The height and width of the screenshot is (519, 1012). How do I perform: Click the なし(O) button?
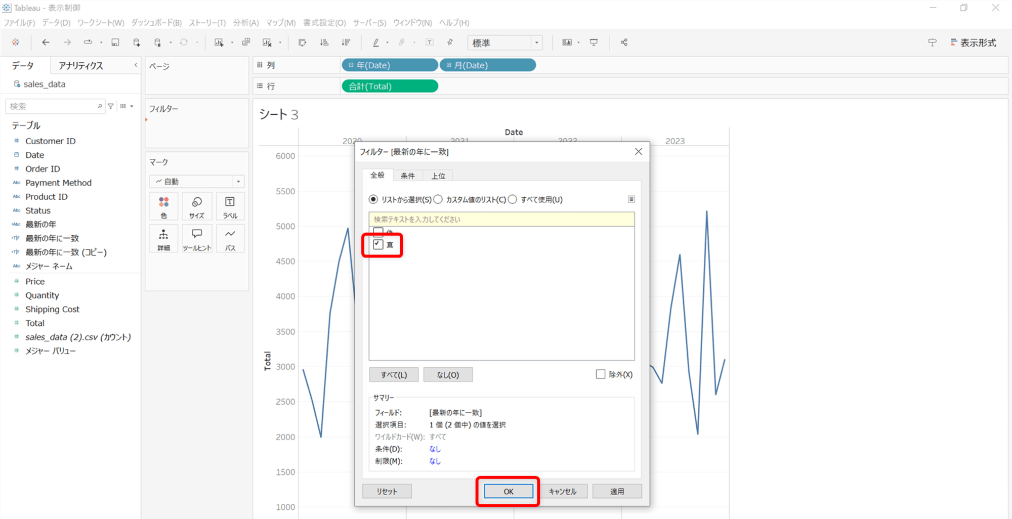click(x=448, y=374)
